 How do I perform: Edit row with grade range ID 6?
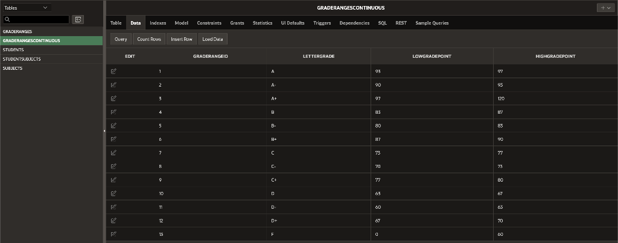click(x=114, y=139)
